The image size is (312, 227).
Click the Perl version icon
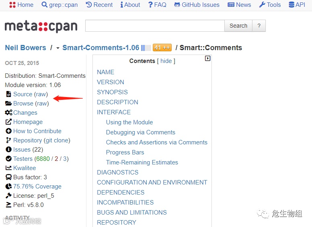pos(8,205)
